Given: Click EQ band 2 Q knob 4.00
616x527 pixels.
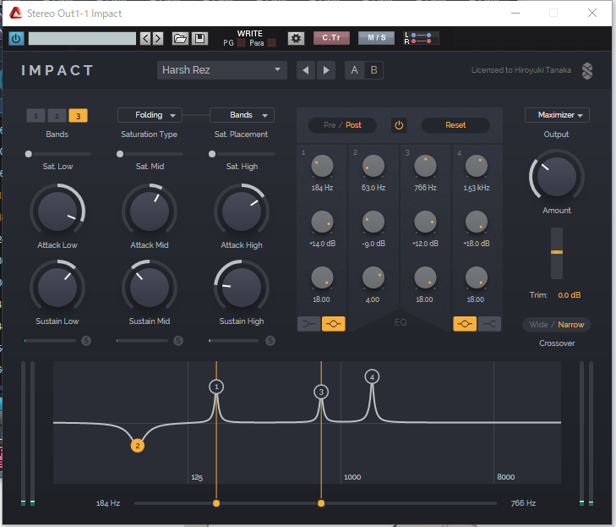Looking at the screenshot, I should coord(373,277).
